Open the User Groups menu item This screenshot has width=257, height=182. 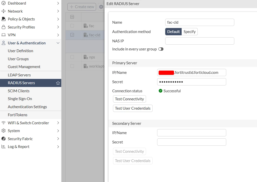point(18,59)
